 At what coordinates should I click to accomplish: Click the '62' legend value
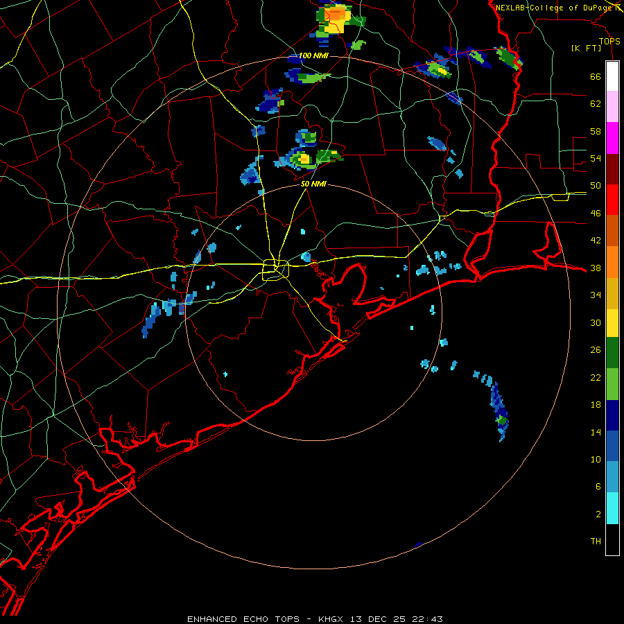[596, 104]
